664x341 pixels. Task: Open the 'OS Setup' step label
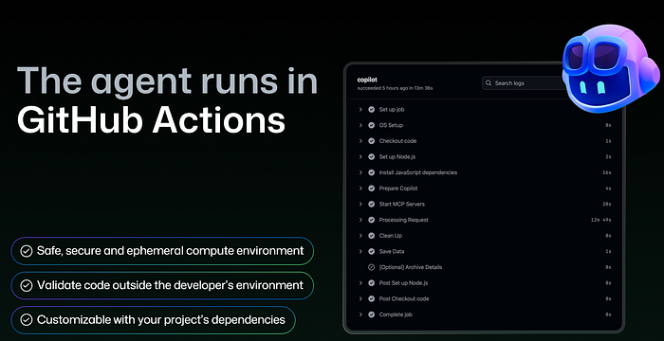pos(391,125)
